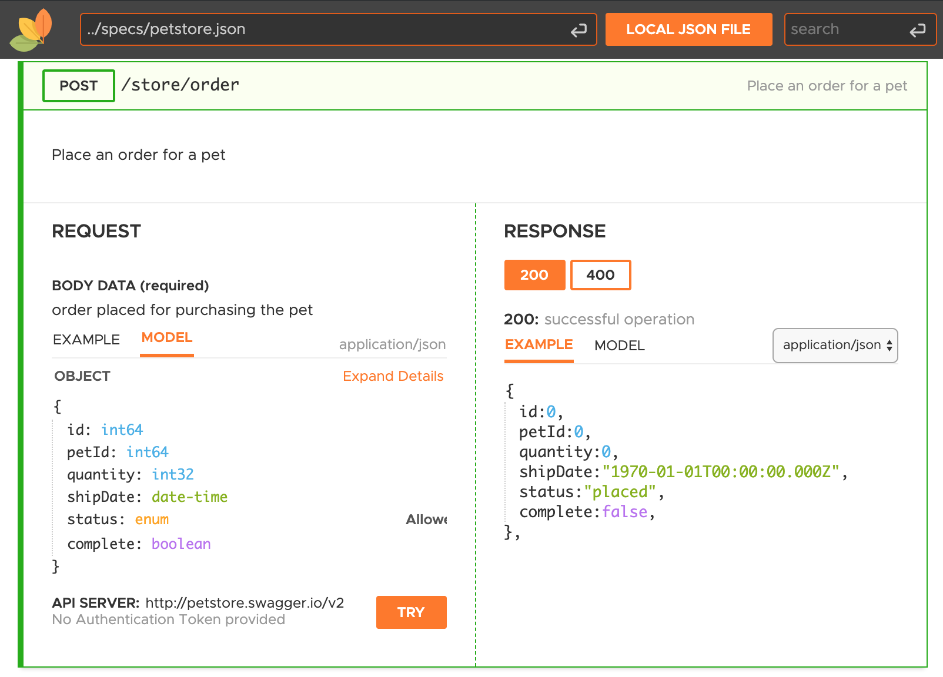Viewport: 943px width, 677px height.
Task: Switch to the 400 response code
Action: pyautogui.click(x=600, y=275)
